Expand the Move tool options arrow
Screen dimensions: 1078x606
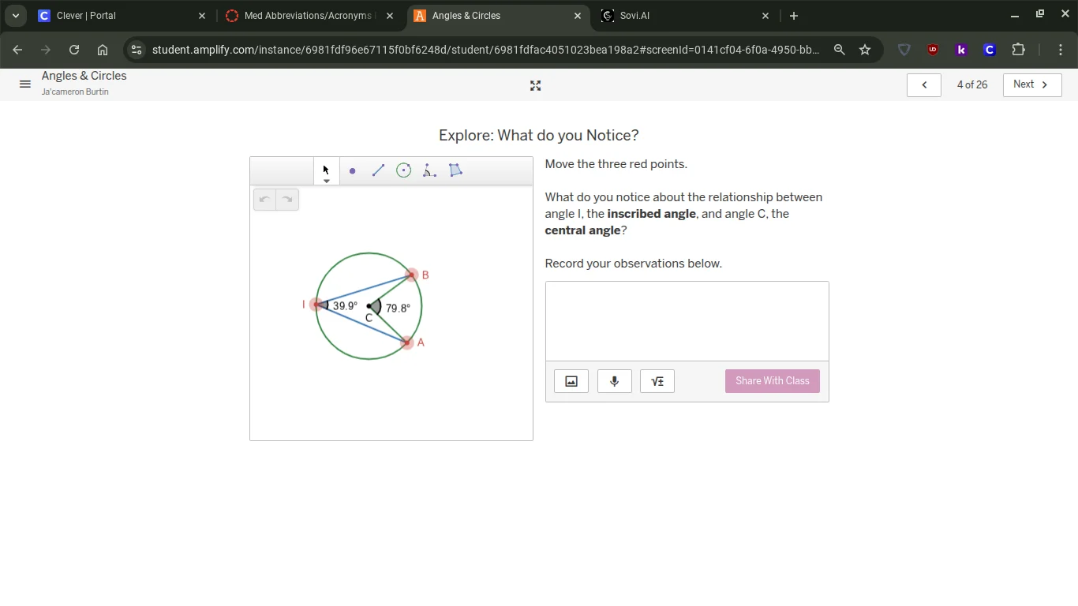(326, 181)
